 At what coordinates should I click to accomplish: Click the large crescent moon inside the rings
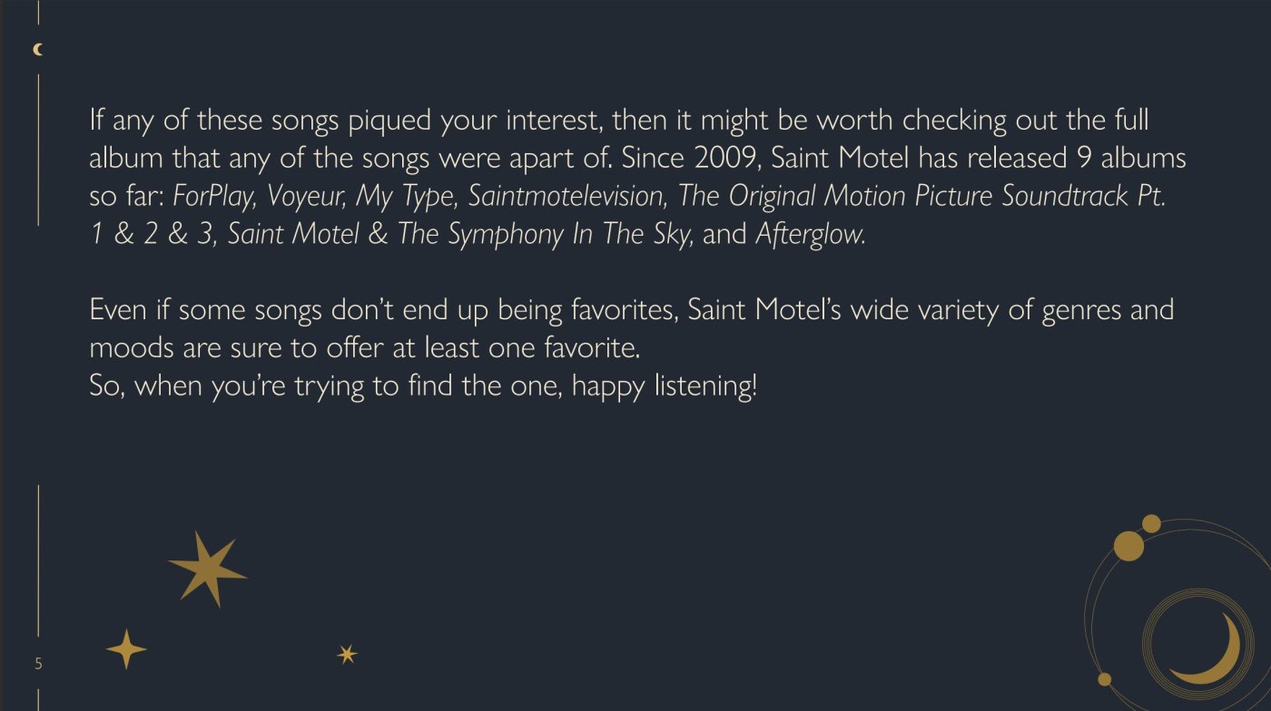click(x=1215, y=652)
